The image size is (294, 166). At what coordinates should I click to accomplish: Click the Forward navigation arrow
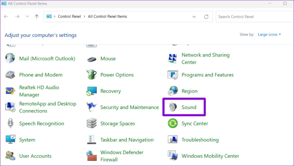pyautogui.click(x=17, y=16)
